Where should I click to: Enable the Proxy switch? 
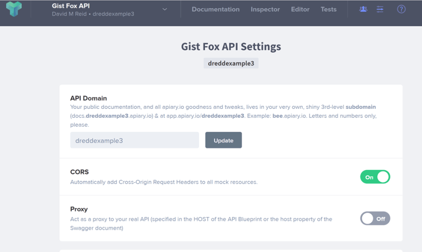click(x=375, y=218)
